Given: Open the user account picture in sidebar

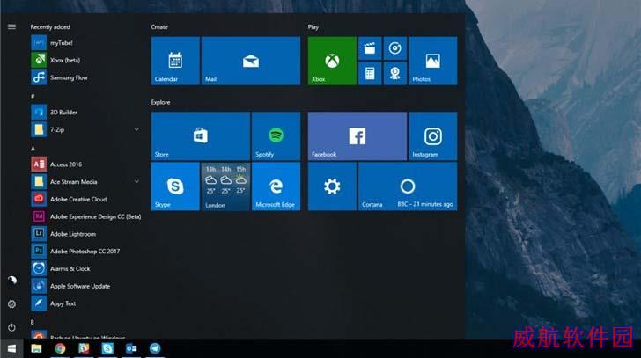Looking at the screenshot, I should click(11, 280).
